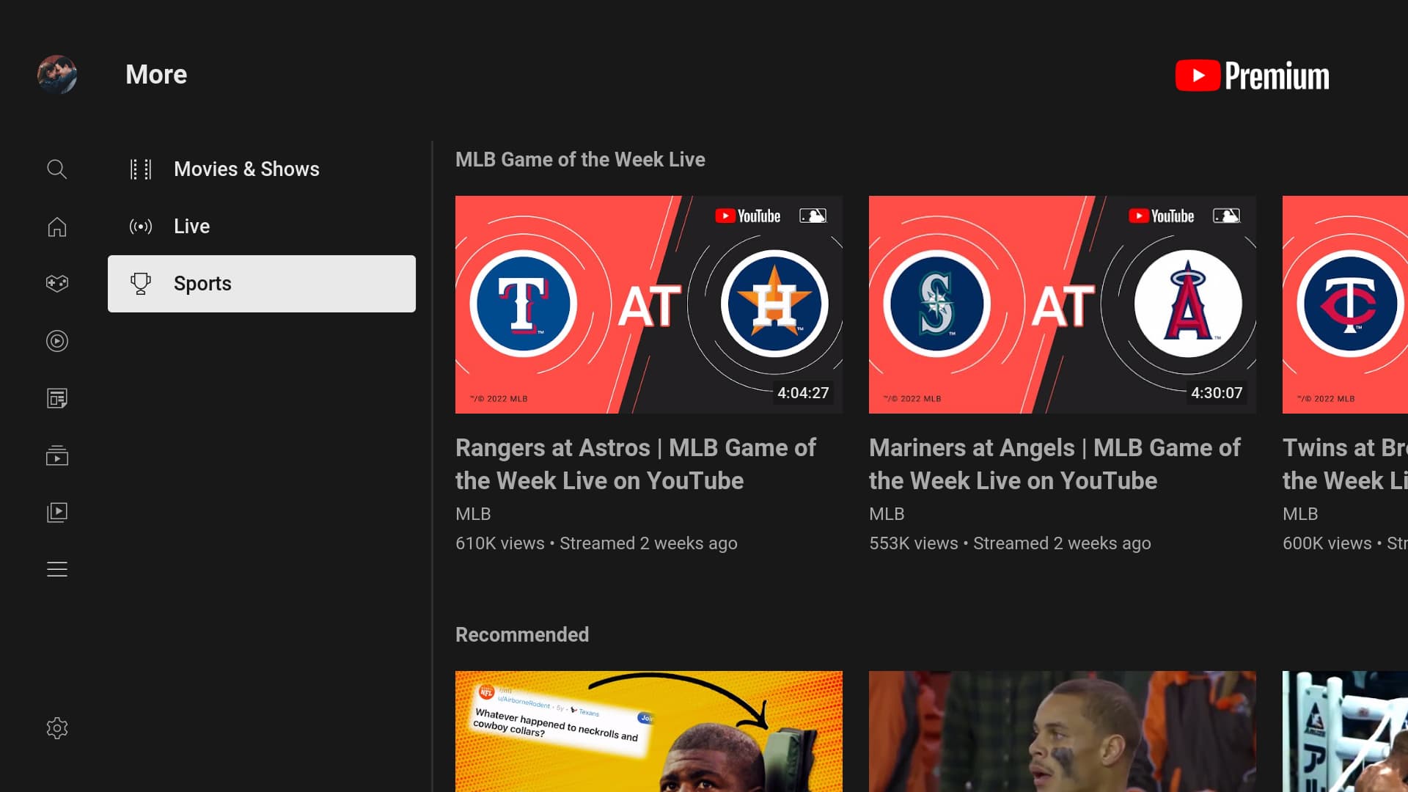1408x792 pixels.
Task: Select the play-circle sidebar icon
Action: (56, 341)
